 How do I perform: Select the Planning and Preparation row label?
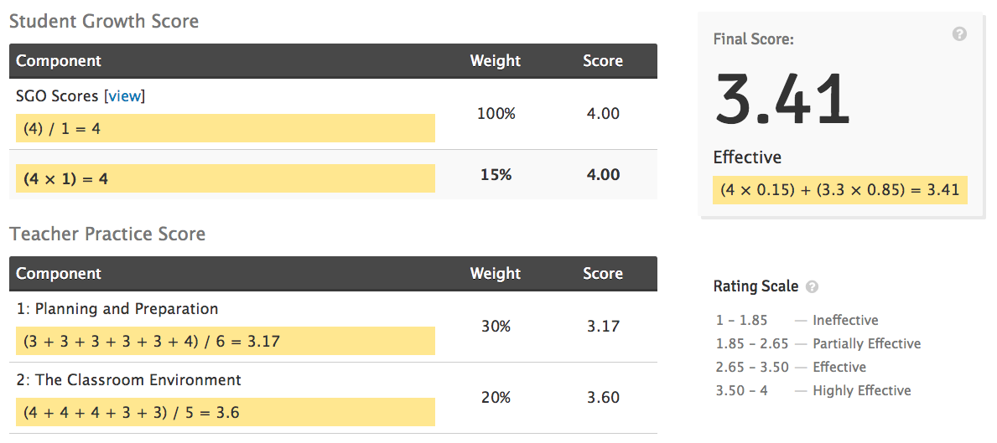point(117,309)
